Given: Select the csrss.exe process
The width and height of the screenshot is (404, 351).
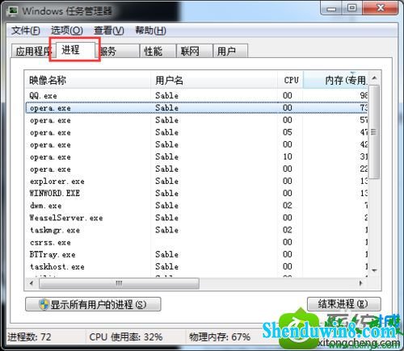Looking at the screenshot, I should (196, 242).
